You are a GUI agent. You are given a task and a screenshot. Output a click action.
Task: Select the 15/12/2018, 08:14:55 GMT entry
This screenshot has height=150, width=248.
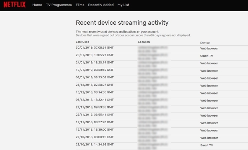[x=95, y=92]
